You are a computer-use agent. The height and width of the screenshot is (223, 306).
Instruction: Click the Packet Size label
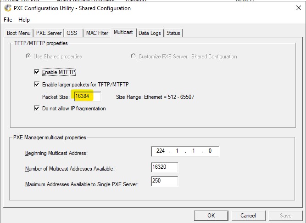click(x=56, y=97)
